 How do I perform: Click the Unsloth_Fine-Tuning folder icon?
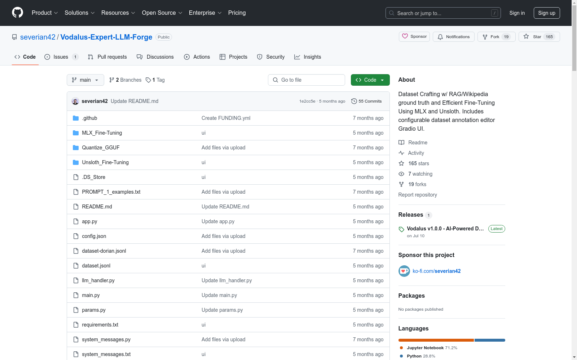click(x=76, y=162)
